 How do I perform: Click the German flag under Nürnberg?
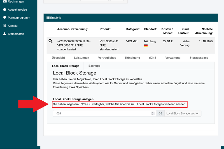coord(146,45)
